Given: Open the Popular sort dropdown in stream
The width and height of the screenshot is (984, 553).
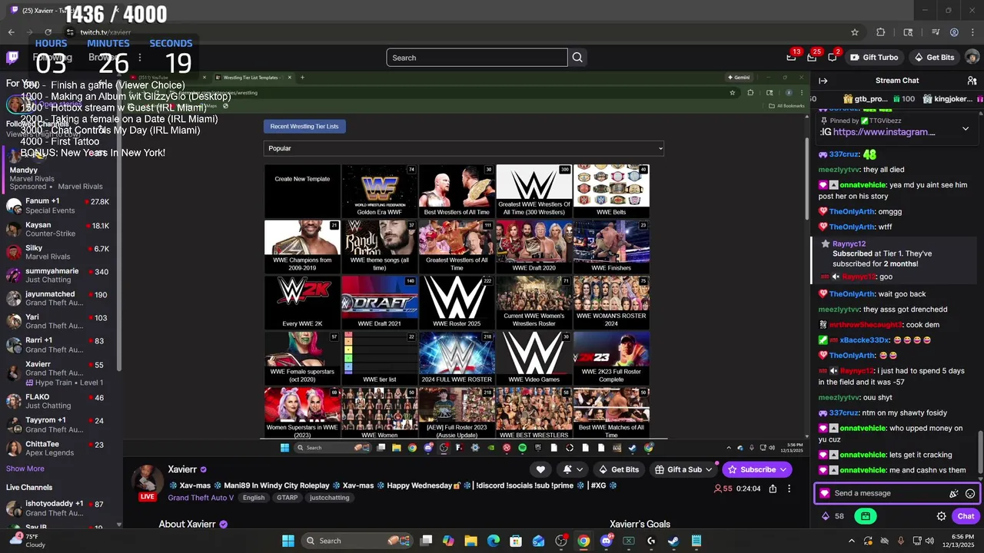Looking at the screenshot, I should coord(464,148).
